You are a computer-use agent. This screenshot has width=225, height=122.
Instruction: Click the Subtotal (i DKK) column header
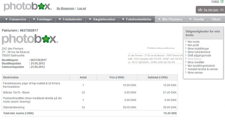click(157, 77)
